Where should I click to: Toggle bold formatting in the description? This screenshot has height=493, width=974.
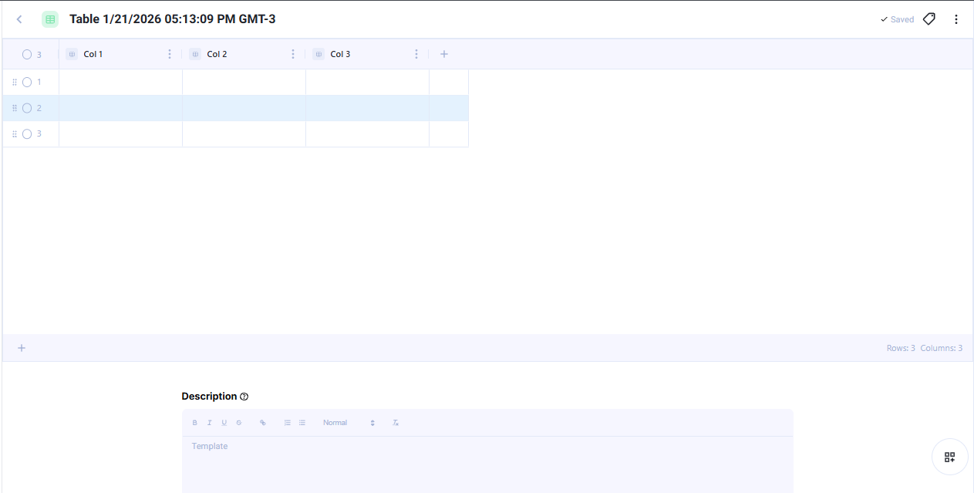[195, 423]
